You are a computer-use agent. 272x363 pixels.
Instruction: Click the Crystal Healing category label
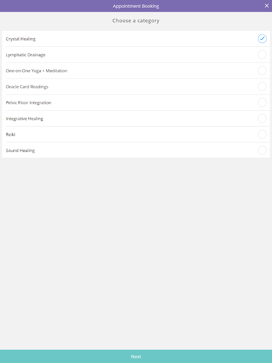20,39
